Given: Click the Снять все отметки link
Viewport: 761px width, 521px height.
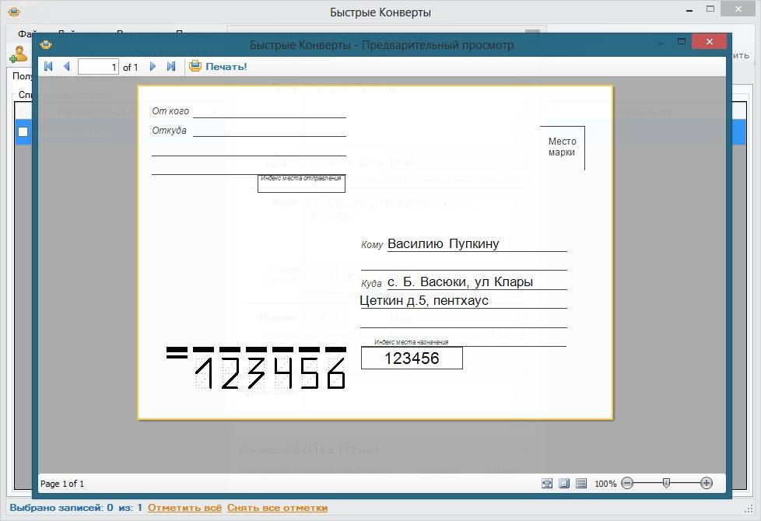Looking at the screenshot, I should coord(277,508).
